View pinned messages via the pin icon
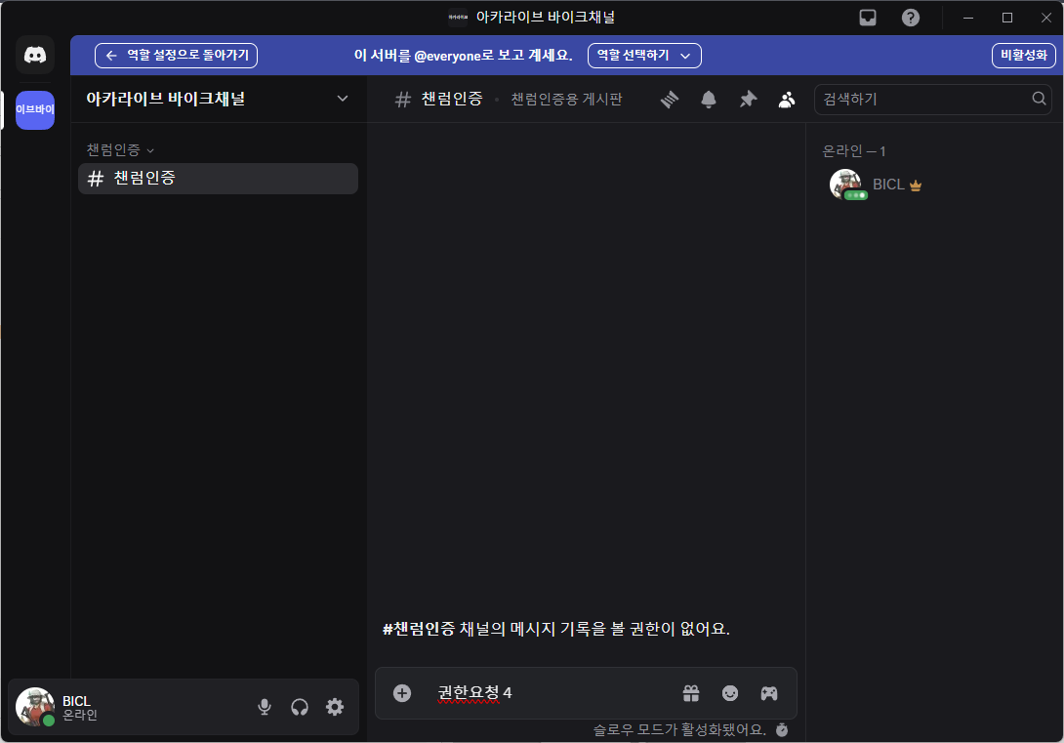The height and width of the screenshot is (743, 1064). (x=748, y=99)
